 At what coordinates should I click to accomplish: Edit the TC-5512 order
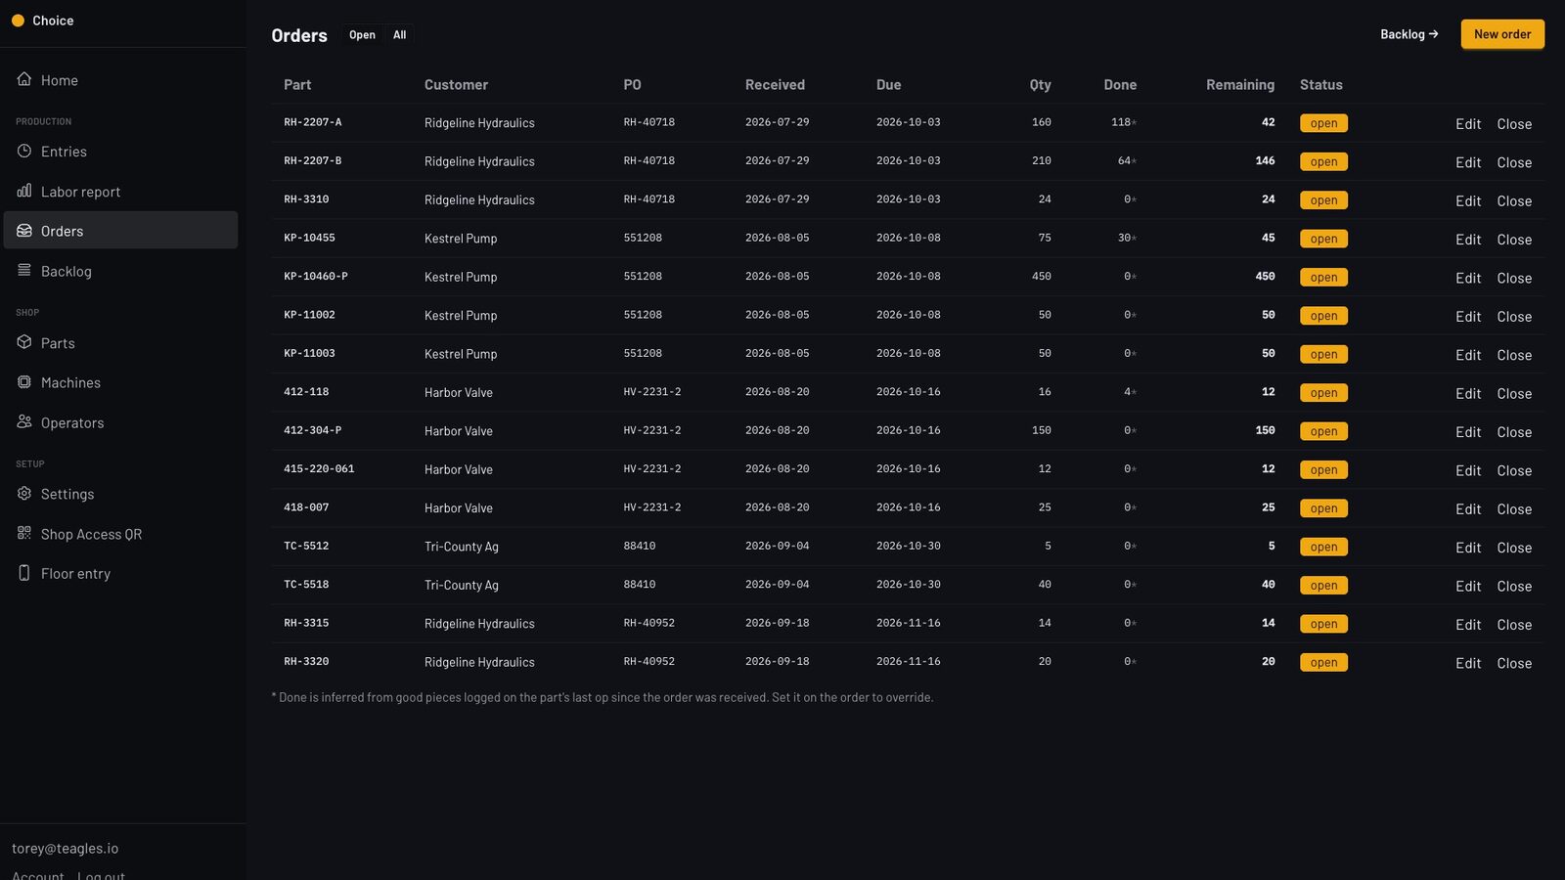(1468, 548)
